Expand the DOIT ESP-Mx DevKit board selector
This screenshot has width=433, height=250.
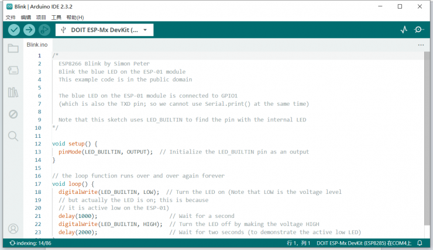tap(105, 30)
